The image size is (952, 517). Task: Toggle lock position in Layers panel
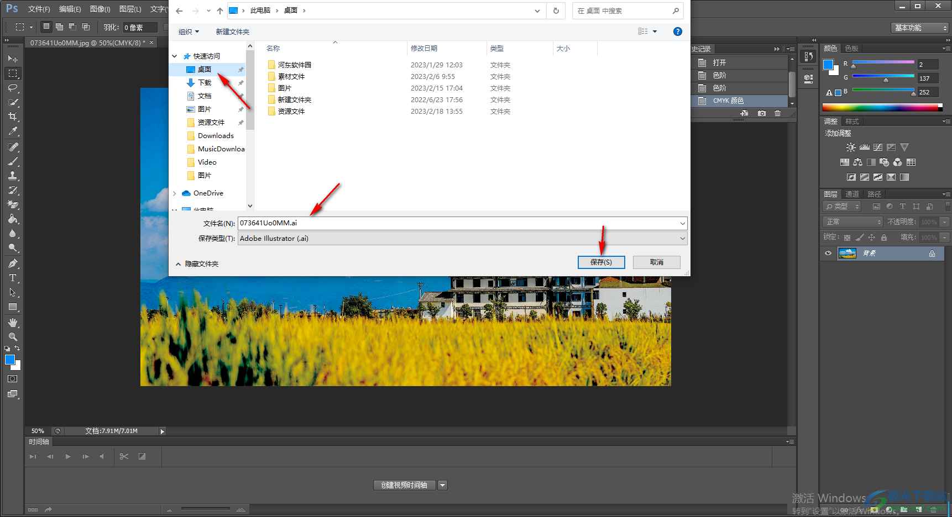[x=871, y=238]
